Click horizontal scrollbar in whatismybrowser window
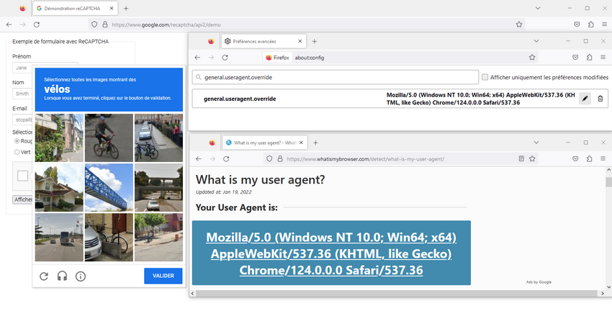The height and width of the screenshot is (311, 612). coord(396,293)
